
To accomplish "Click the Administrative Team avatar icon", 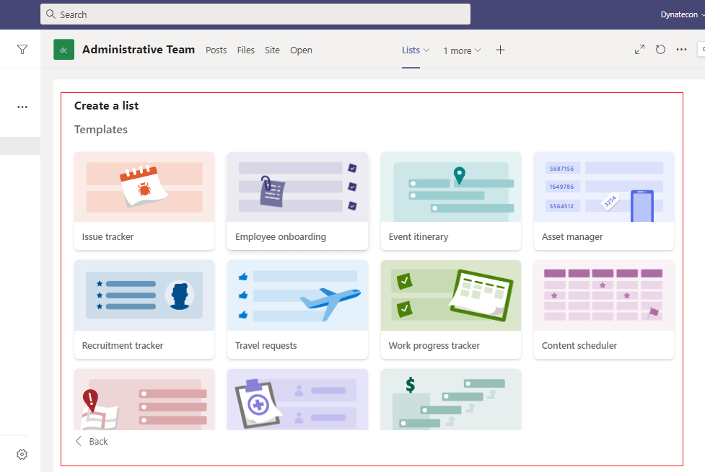I will (64, 50).
